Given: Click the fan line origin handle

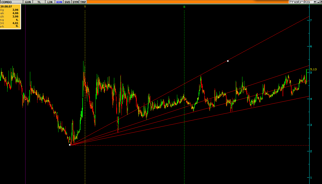Looking at the screenshot, I should pos(70,145).
